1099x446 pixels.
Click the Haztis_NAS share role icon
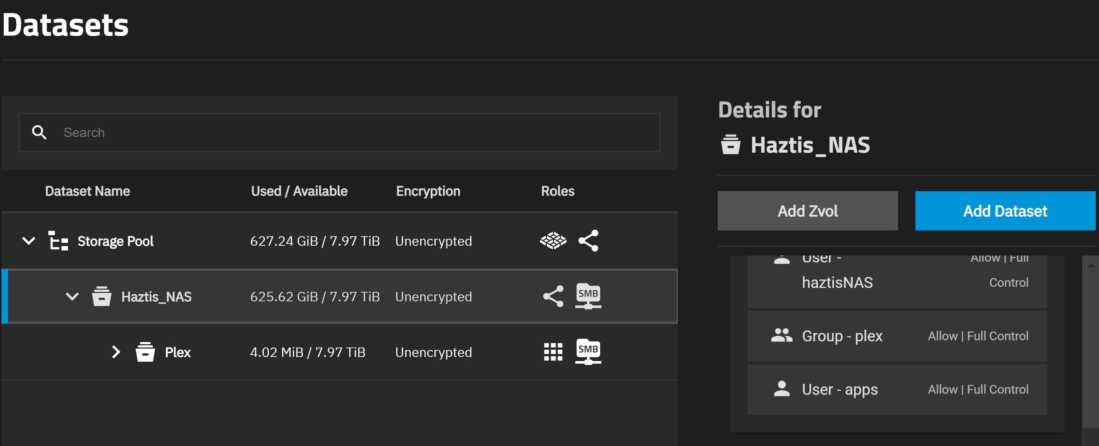pyautogui.click(x=553, y=296)
